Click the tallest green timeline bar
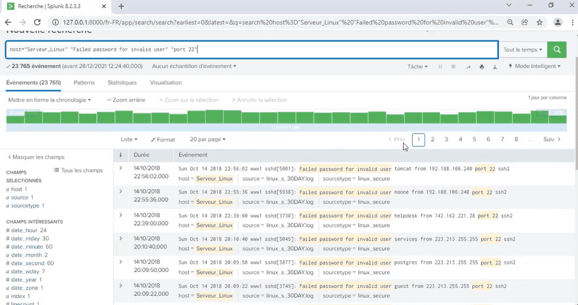 point(214,116)
